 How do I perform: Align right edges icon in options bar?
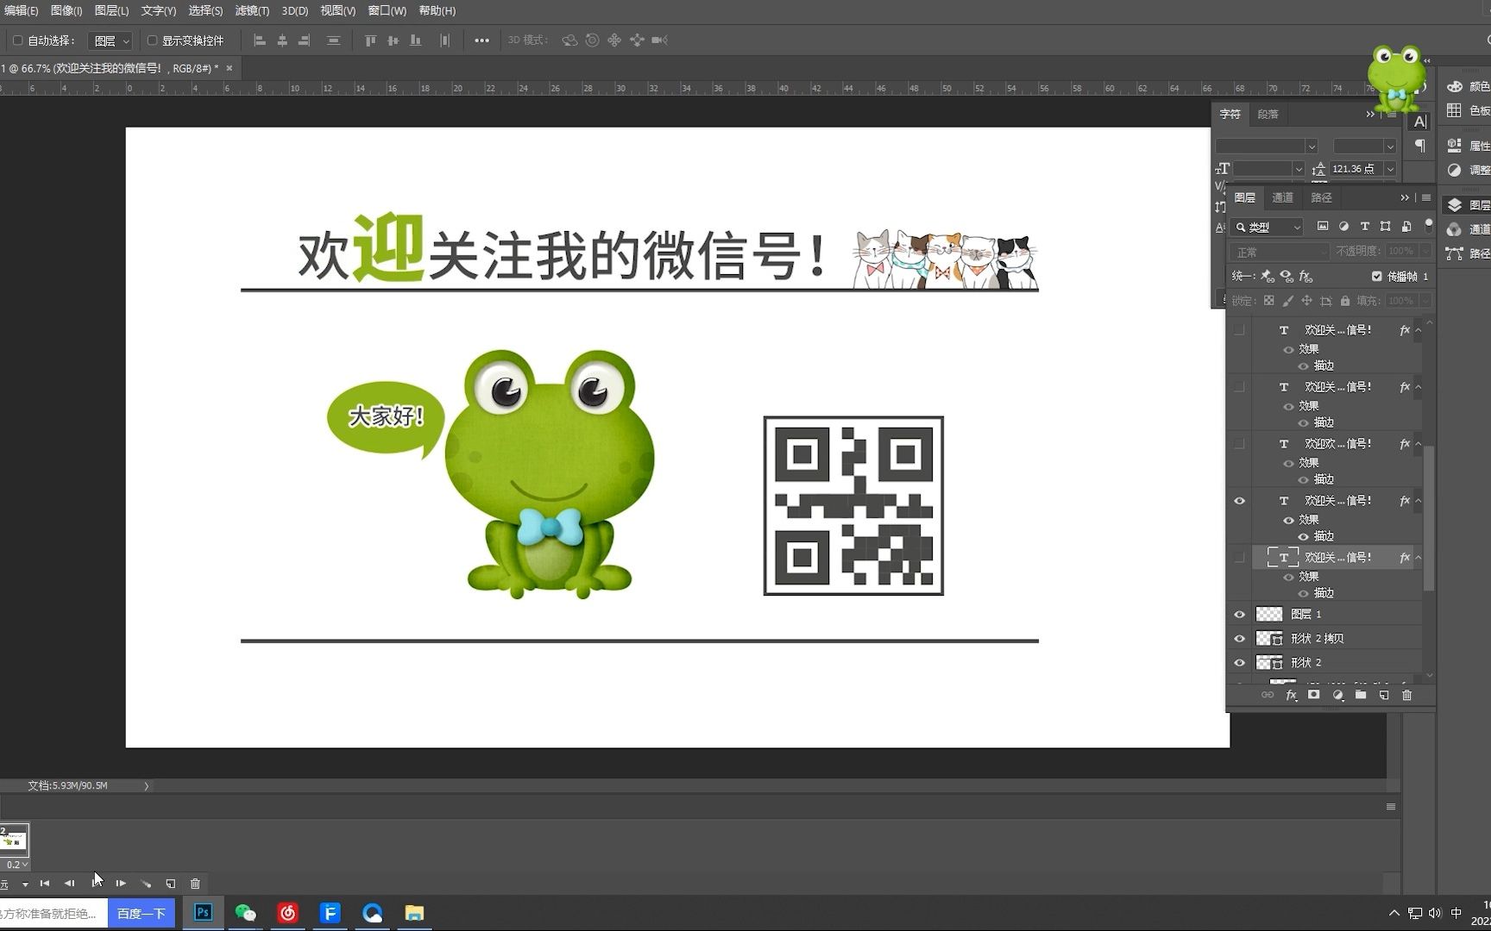click(x=304, y=41)
